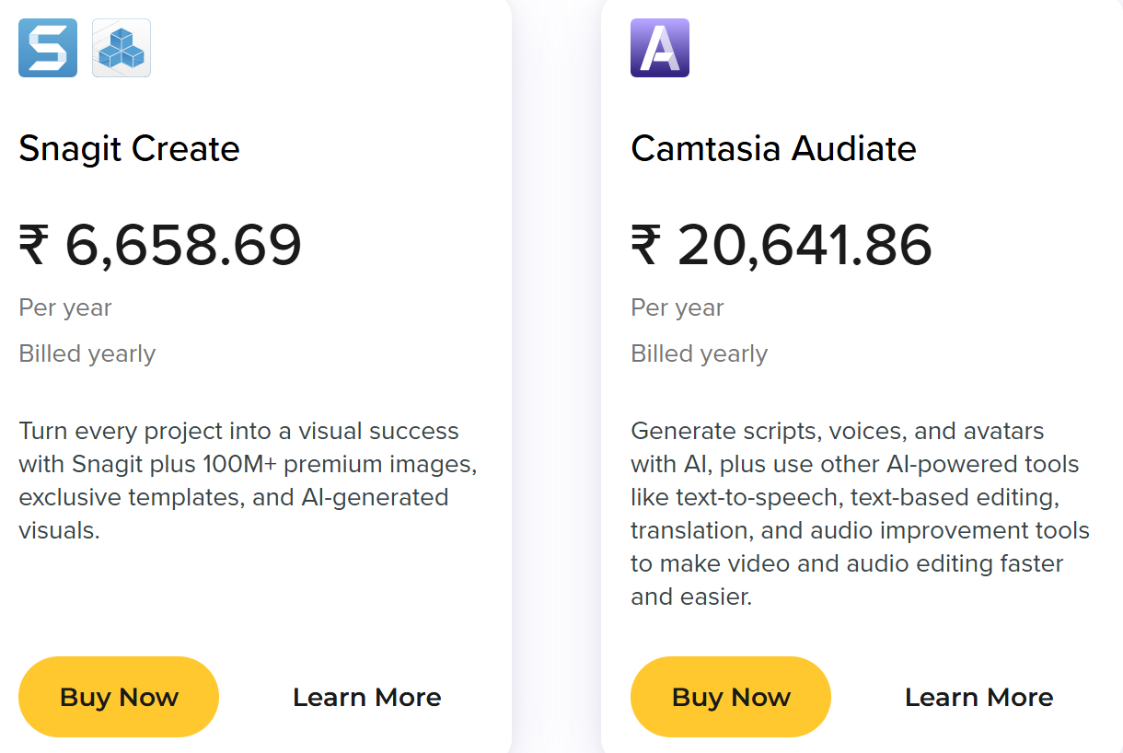Click 'Per year' under Snagit Create price
This screenshot has height=753, width=1123.
coord(65,307)
